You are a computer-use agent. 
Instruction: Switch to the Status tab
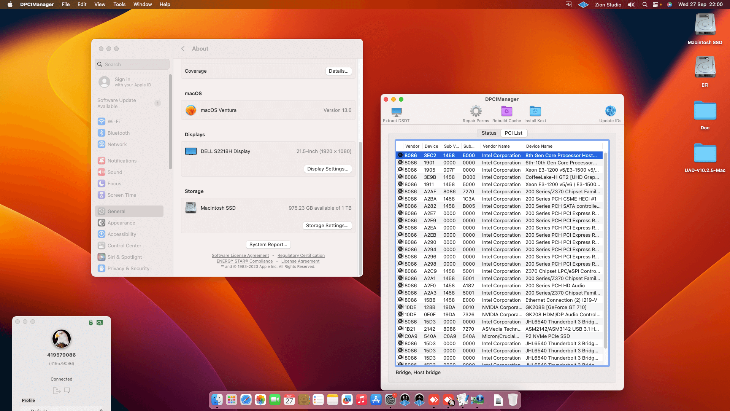click(489, 133)
